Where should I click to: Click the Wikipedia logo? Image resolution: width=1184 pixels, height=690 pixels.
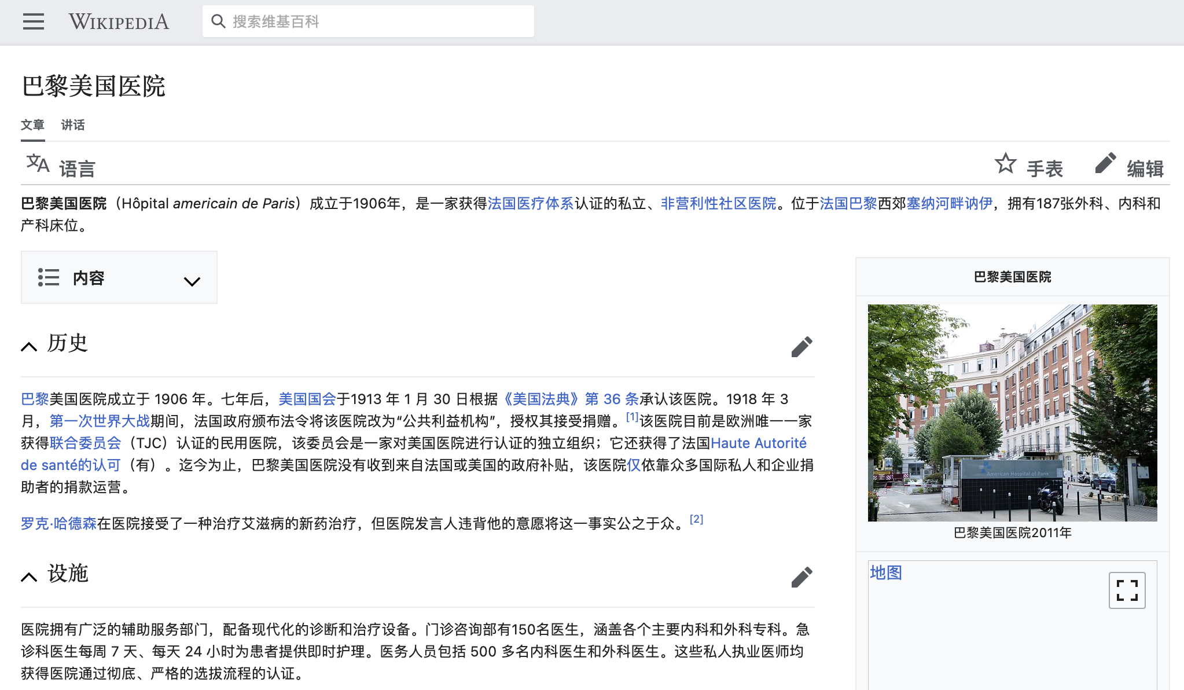[x=119, y=21]
